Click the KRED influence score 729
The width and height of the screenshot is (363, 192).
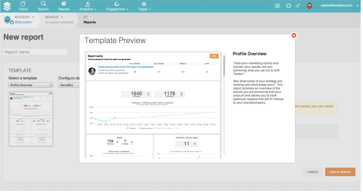(x=110, y=141)
